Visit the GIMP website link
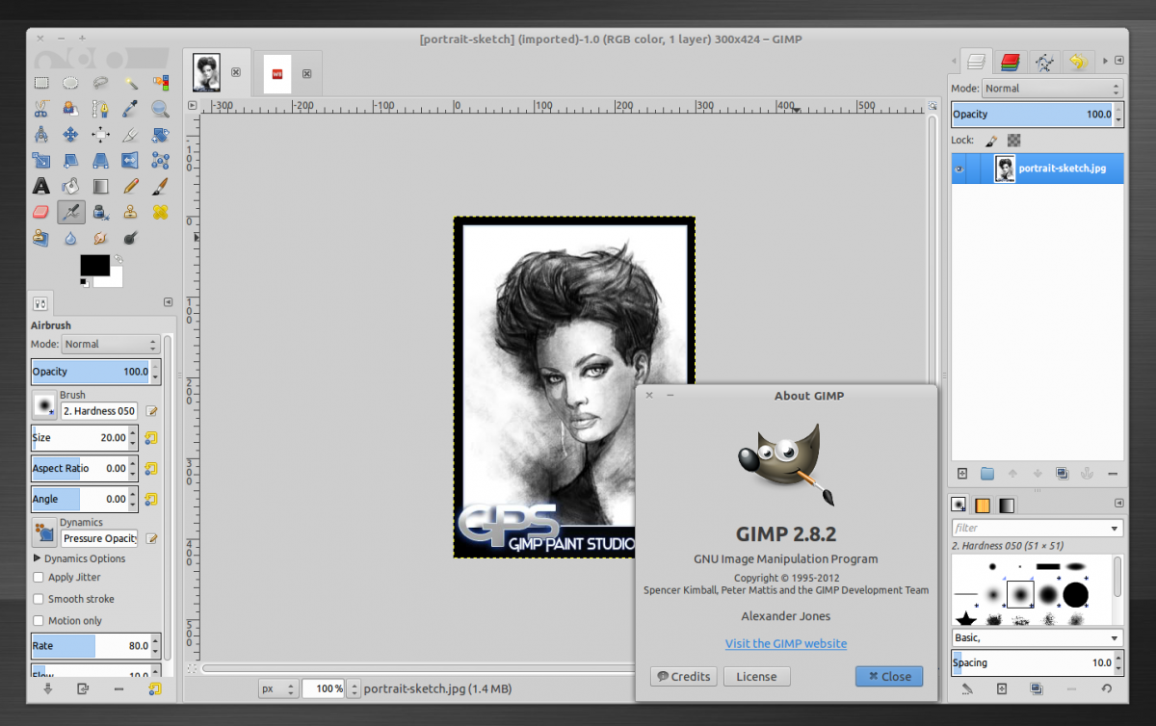 pyautogui.click(x=786, y=643)
